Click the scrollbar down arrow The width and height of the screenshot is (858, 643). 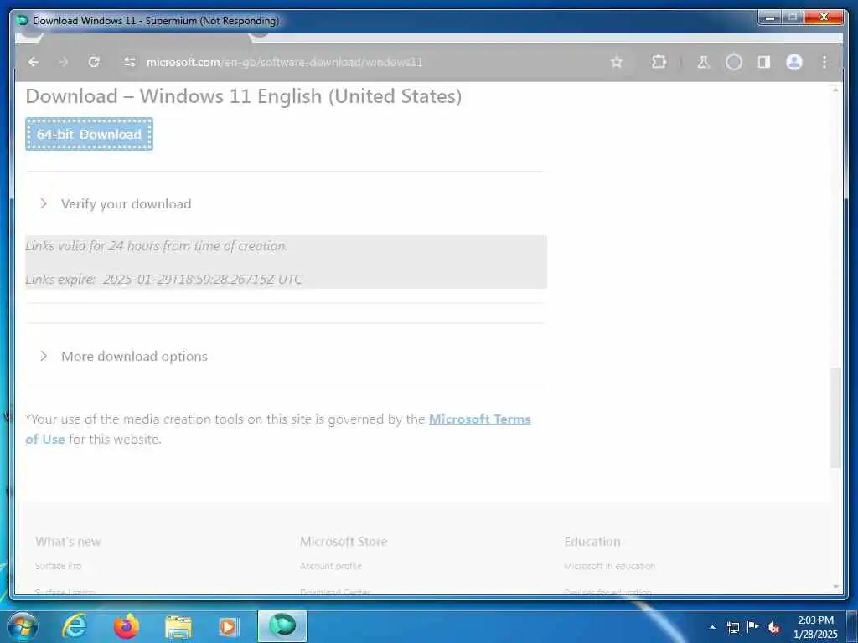coord(835,587)
